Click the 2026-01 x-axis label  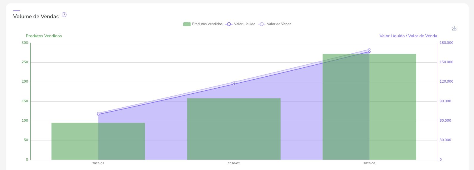tap(98, 163)
